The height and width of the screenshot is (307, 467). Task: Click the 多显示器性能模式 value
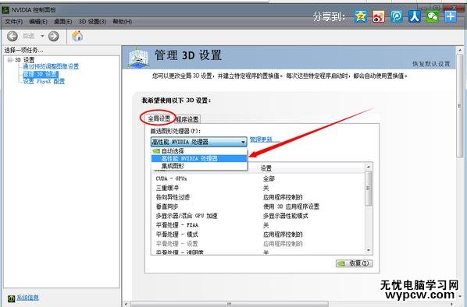(x=286, y=216)
